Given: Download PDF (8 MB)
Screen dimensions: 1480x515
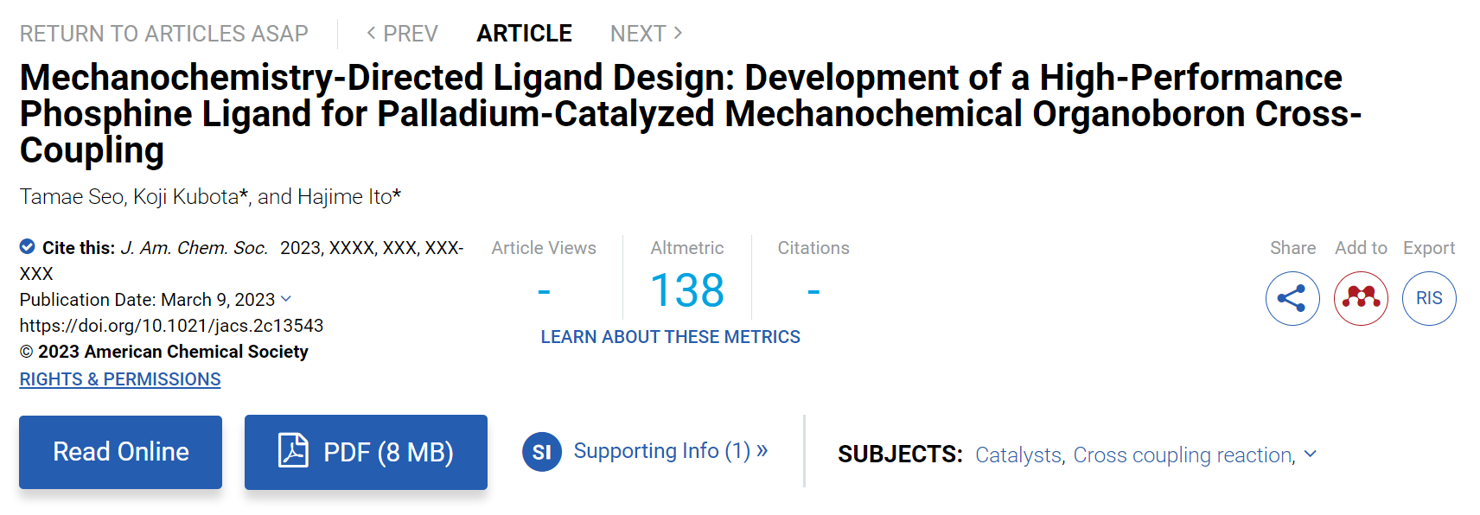Looking at the screenshot, I should [x=366, y=452].
